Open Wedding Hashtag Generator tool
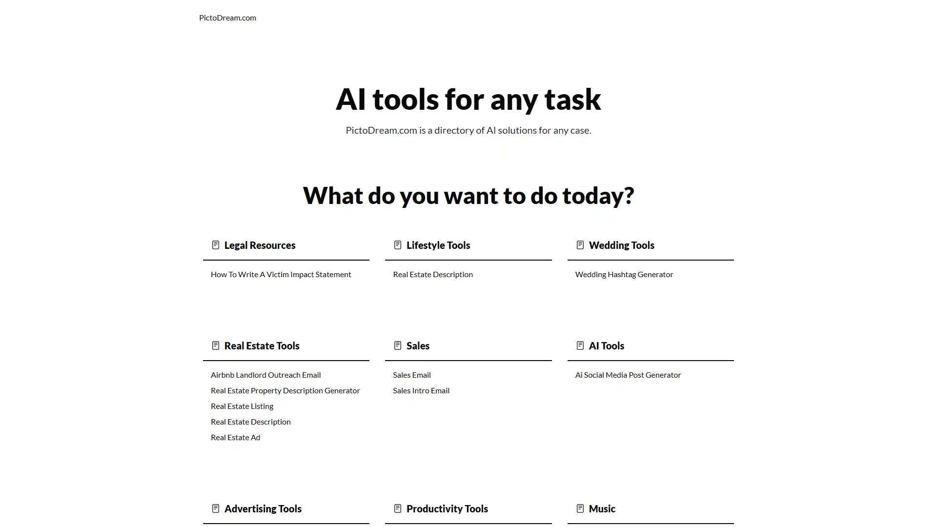The height and width of the screenshot is (527, 937). coord(624,273)
